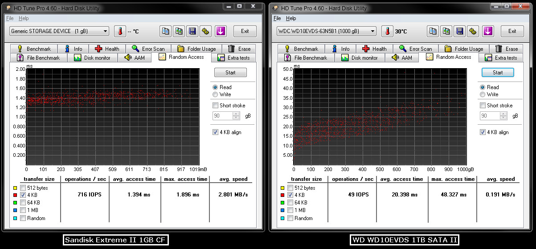
Task: Toggle 4 KB align checkbox in the left window
Action: (x=216, y=132)
